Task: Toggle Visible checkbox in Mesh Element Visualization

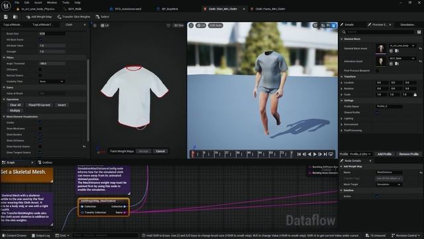Action: (40, 122)
